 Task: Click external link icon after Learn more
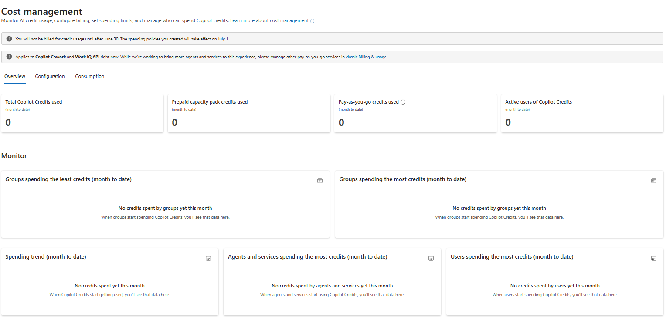click(313, 21)
